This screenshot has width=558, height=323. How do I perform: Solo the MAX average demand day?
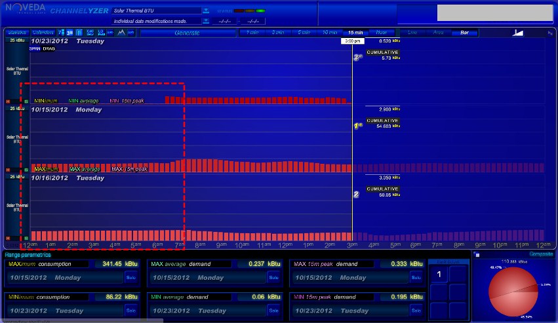click(273, 278)
